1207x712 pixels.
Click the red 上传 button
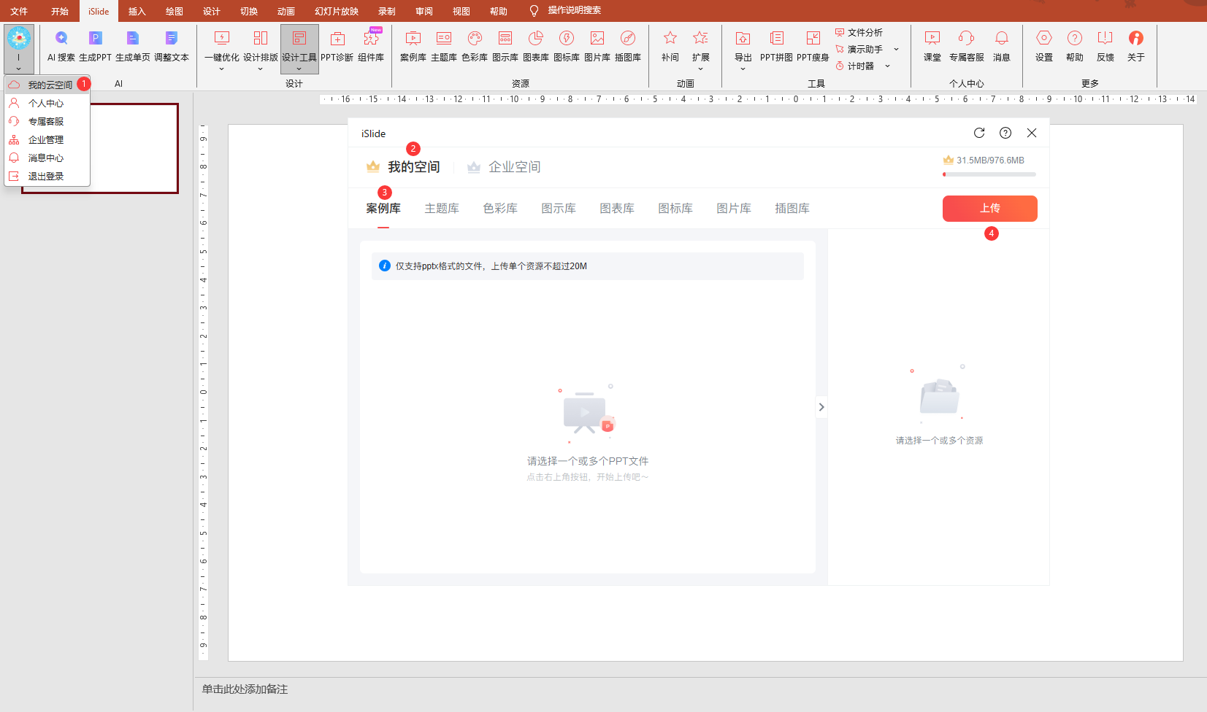[989, 209]
